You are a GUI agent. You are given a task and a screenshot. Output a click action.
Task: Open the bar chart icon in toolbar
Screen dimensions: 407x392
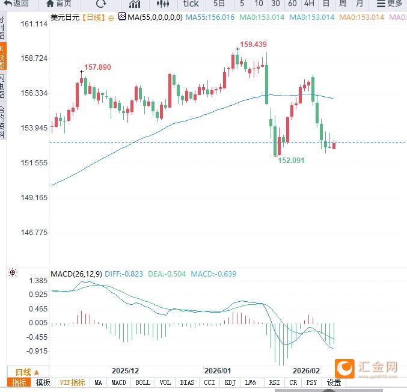(135, 4)
